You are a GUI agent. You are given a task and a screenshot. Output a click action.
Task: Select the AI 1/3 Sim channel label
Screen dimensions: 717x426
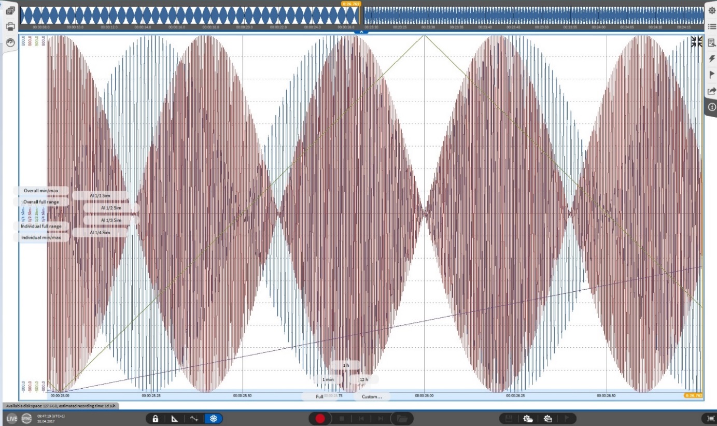tap(110, 220)
